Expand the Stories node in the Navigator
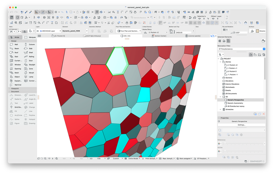Screen dimensions: 274x174 point(221,62)
